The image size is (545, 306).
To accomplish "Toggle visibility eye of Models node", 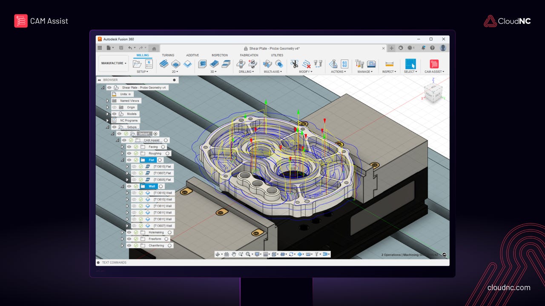I will coord(114,114).
